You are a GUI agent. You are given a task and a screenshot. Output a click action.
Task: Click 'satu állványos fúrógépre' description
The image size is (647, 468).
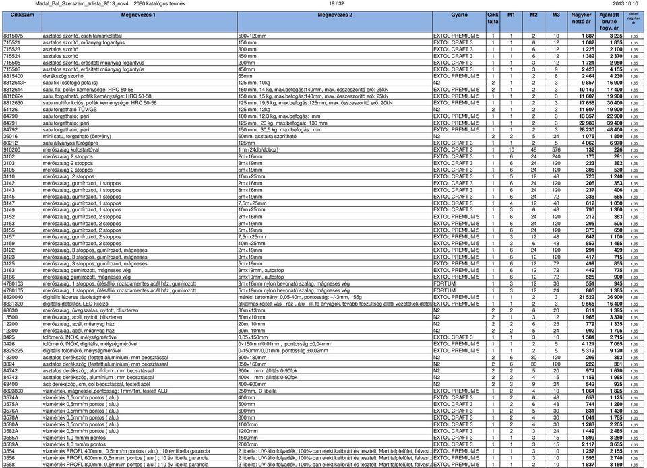click(71, 143)
